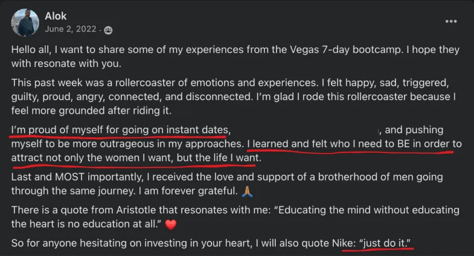474x256 pixels.
Task: Click the underlined "proud of myself" sentence
Action: (121, 130)
